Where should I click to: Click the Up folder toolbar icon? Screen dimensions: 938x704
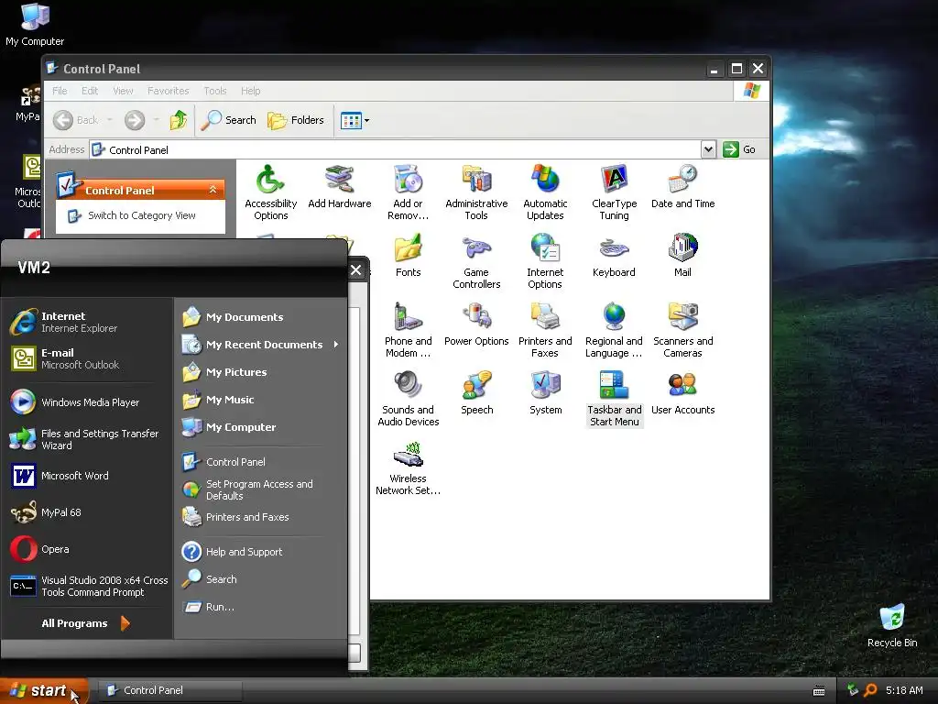pyautogui.click(x=178, y=120)
